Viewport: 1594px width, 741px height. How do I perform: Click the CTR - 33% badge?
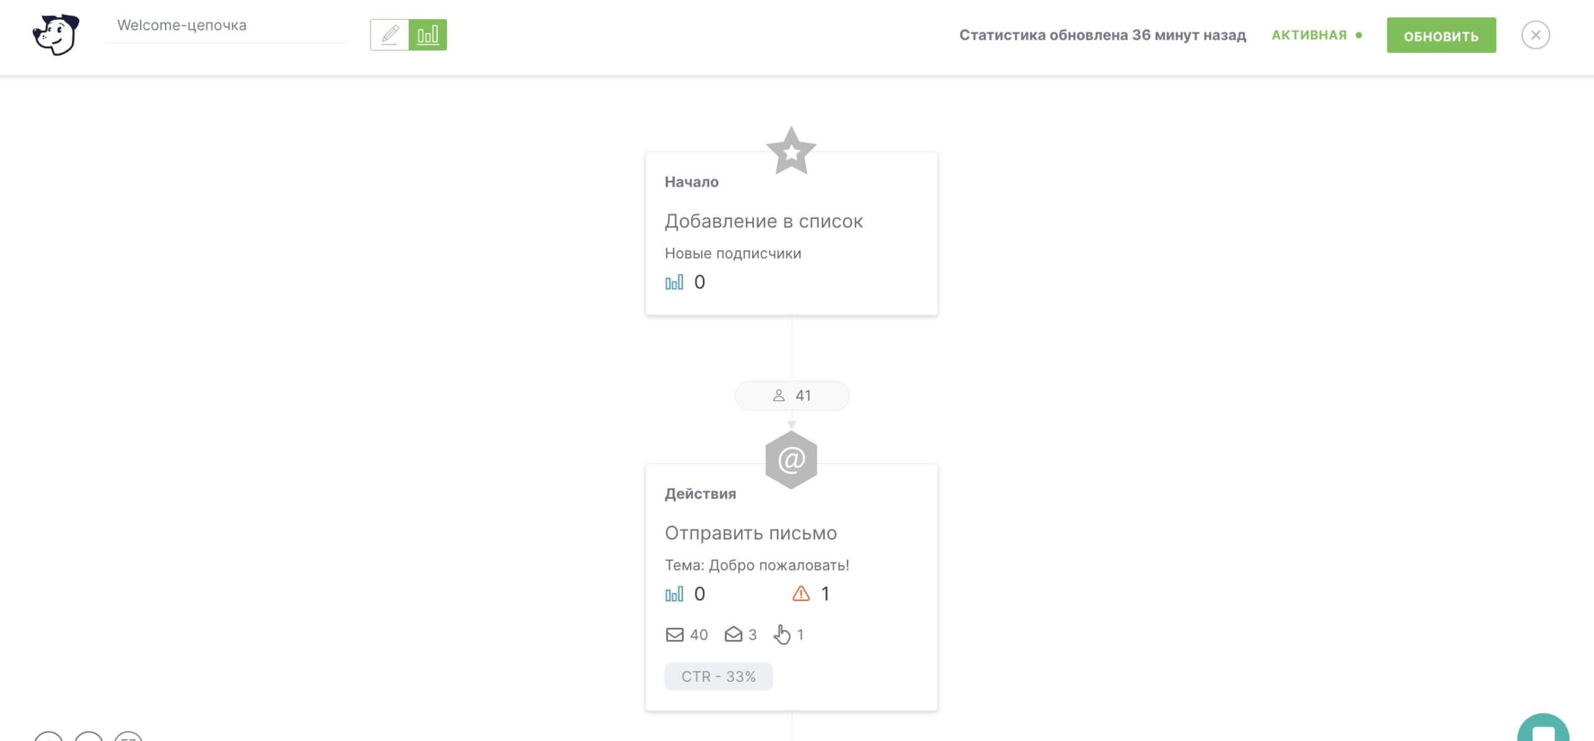click(x=719, y=676)
